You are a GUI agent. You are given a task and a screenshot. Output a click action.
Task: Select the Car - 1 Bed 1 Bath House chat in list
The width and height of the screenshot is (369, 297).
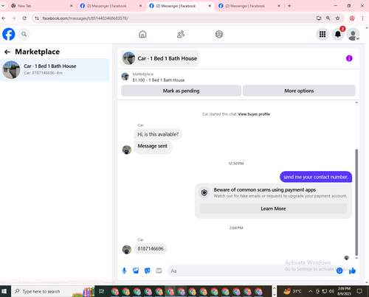tap(55, 70)
